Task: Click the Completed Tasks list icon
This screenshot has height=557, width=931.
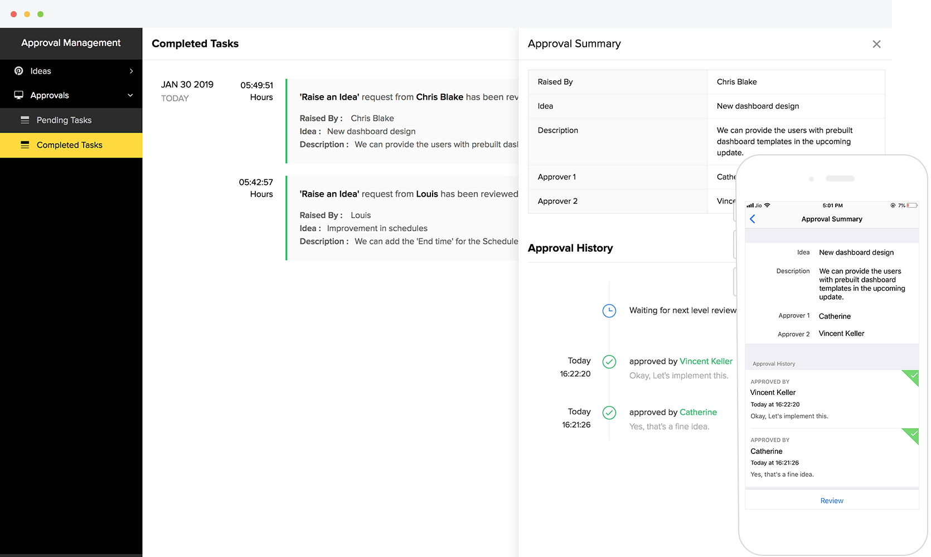Action: [x=25, y=145]
